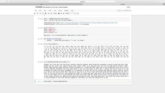The height and width of the screenshot is (93, 165).
Task: Open the Insert menu
Action: 50,11
